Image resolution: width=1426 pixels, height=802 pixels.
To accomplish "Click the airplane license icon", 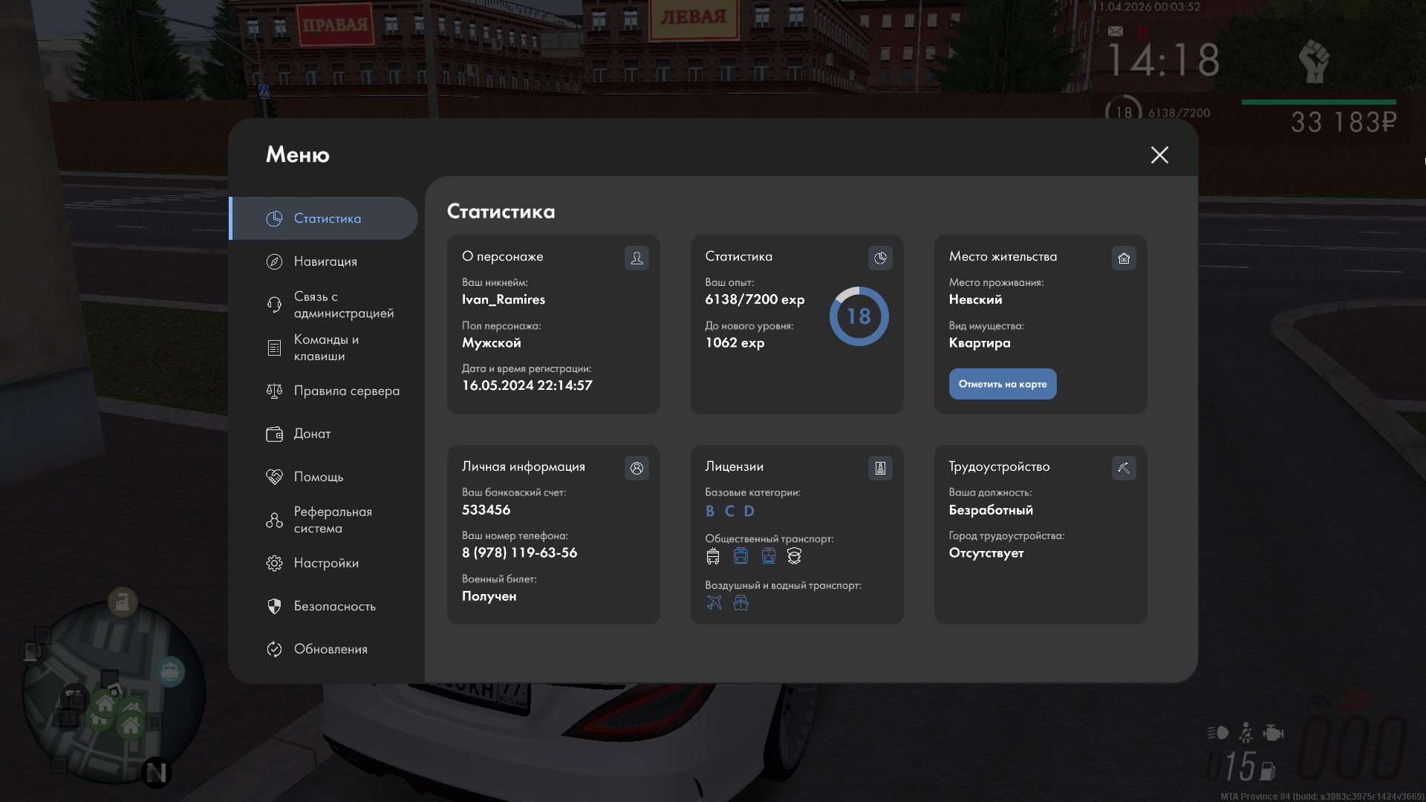I will (x=714, y=602).
